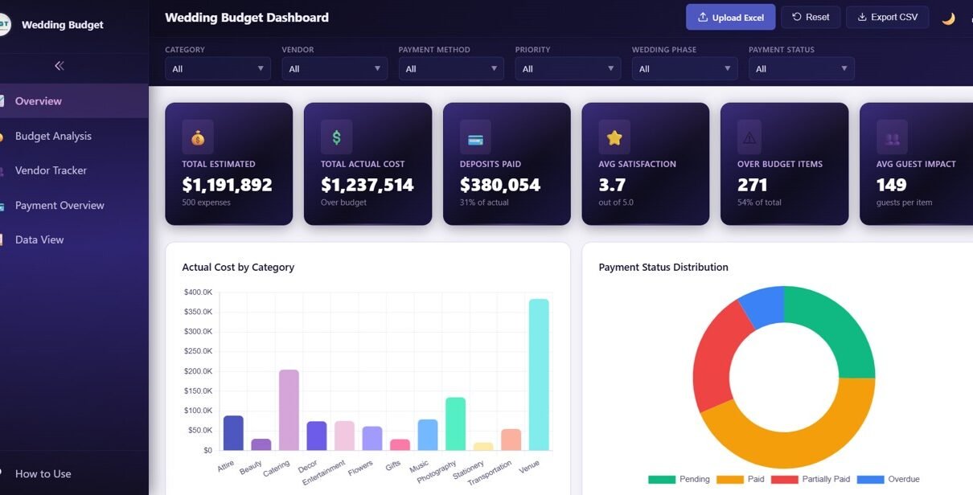Click the Venue bar in cost chart
Viewport: 973px width, 495px height.
pos(539,374)
